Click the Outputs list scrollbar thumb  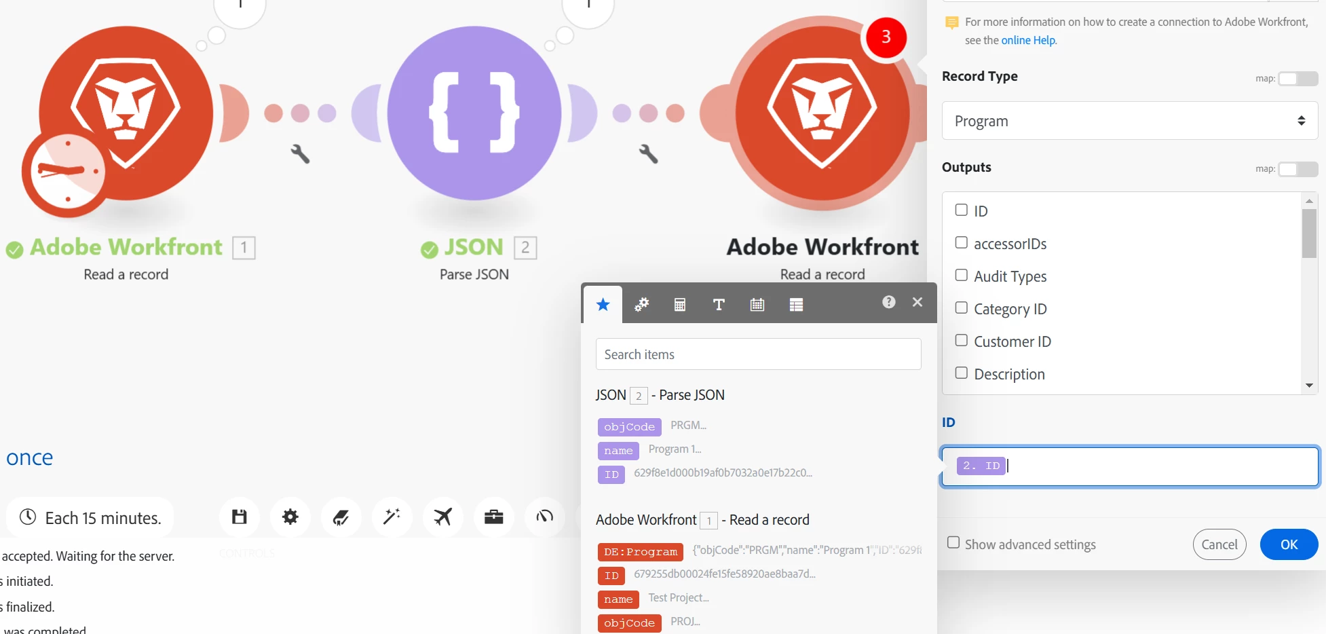pos(1309,234)
